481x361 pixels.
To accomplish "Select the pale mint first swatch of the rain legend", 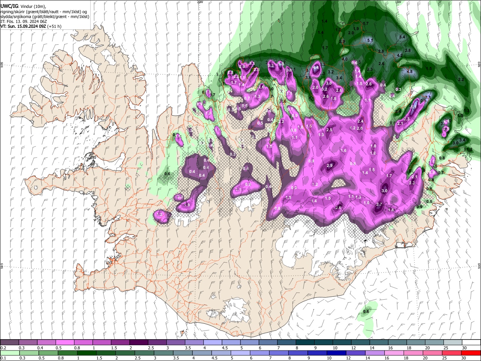I will pyautogui.click(x=9, y=353).
